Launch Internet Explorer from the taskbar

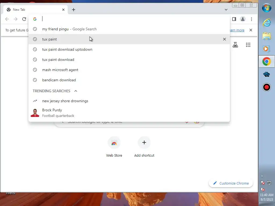[x=267, y=23]
